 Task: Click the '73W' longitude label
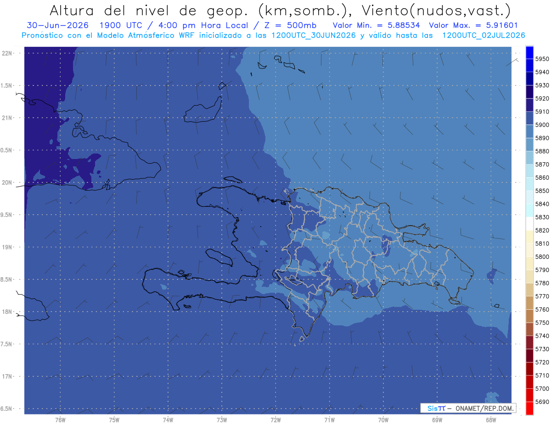coord(222,420)
